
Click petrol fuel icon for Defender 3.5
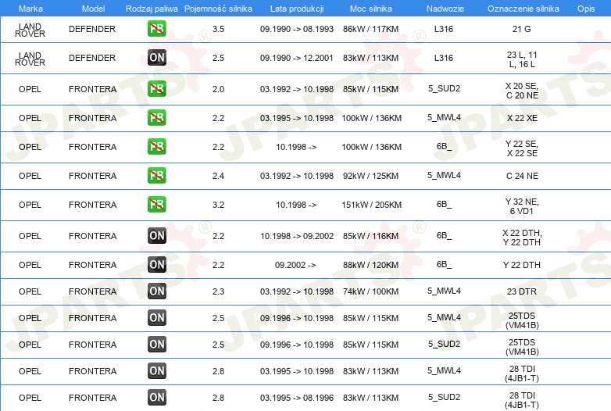tap(156, 28)
